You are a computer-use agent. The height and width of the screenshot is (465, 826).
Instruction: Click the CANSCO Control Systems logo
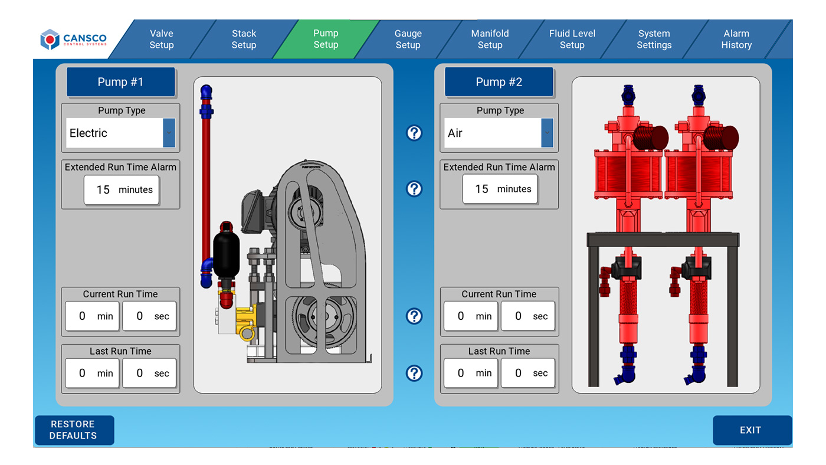[x=72, y=39]
